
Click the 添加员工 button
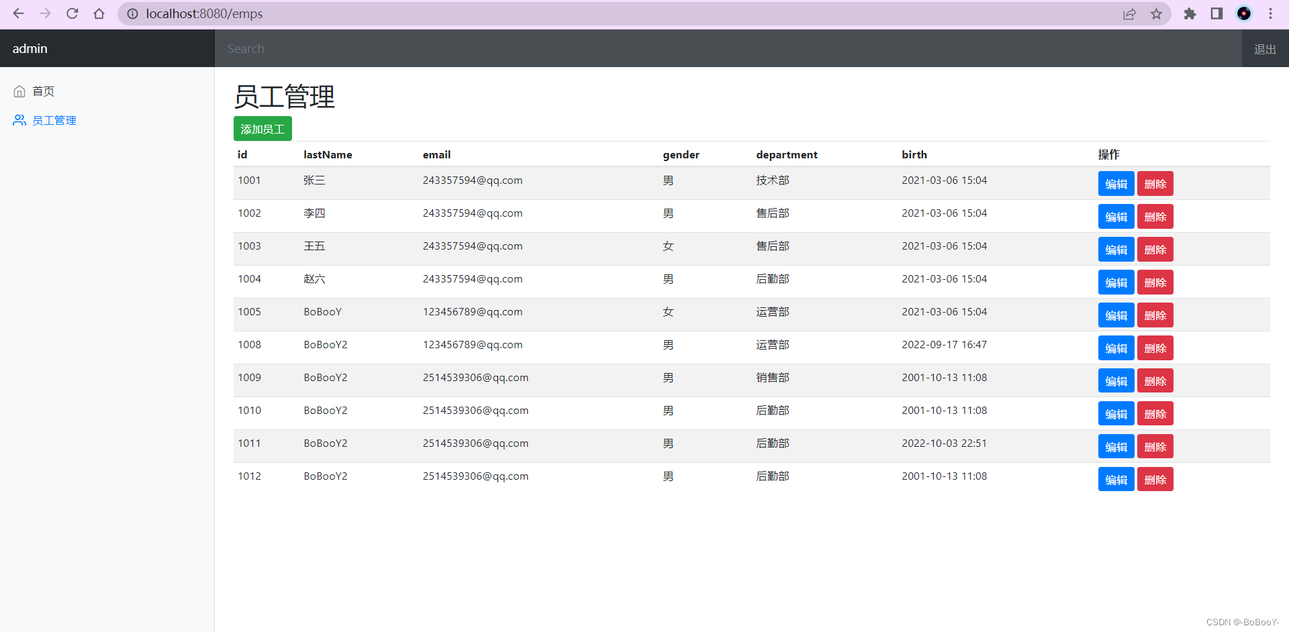click(x=262, y=129)
